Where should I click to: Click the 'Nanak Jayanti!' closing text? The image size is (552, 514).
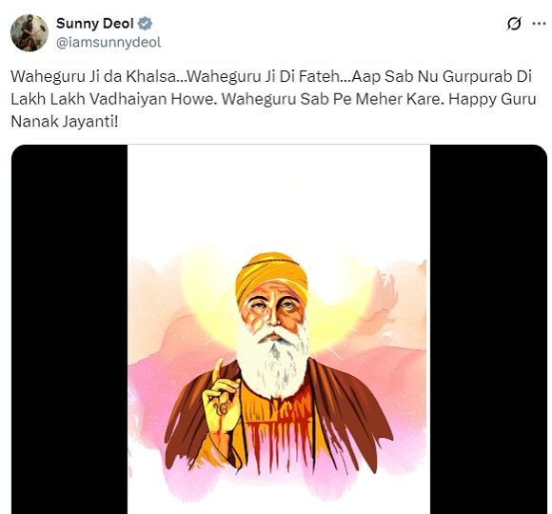pos(65,122)
